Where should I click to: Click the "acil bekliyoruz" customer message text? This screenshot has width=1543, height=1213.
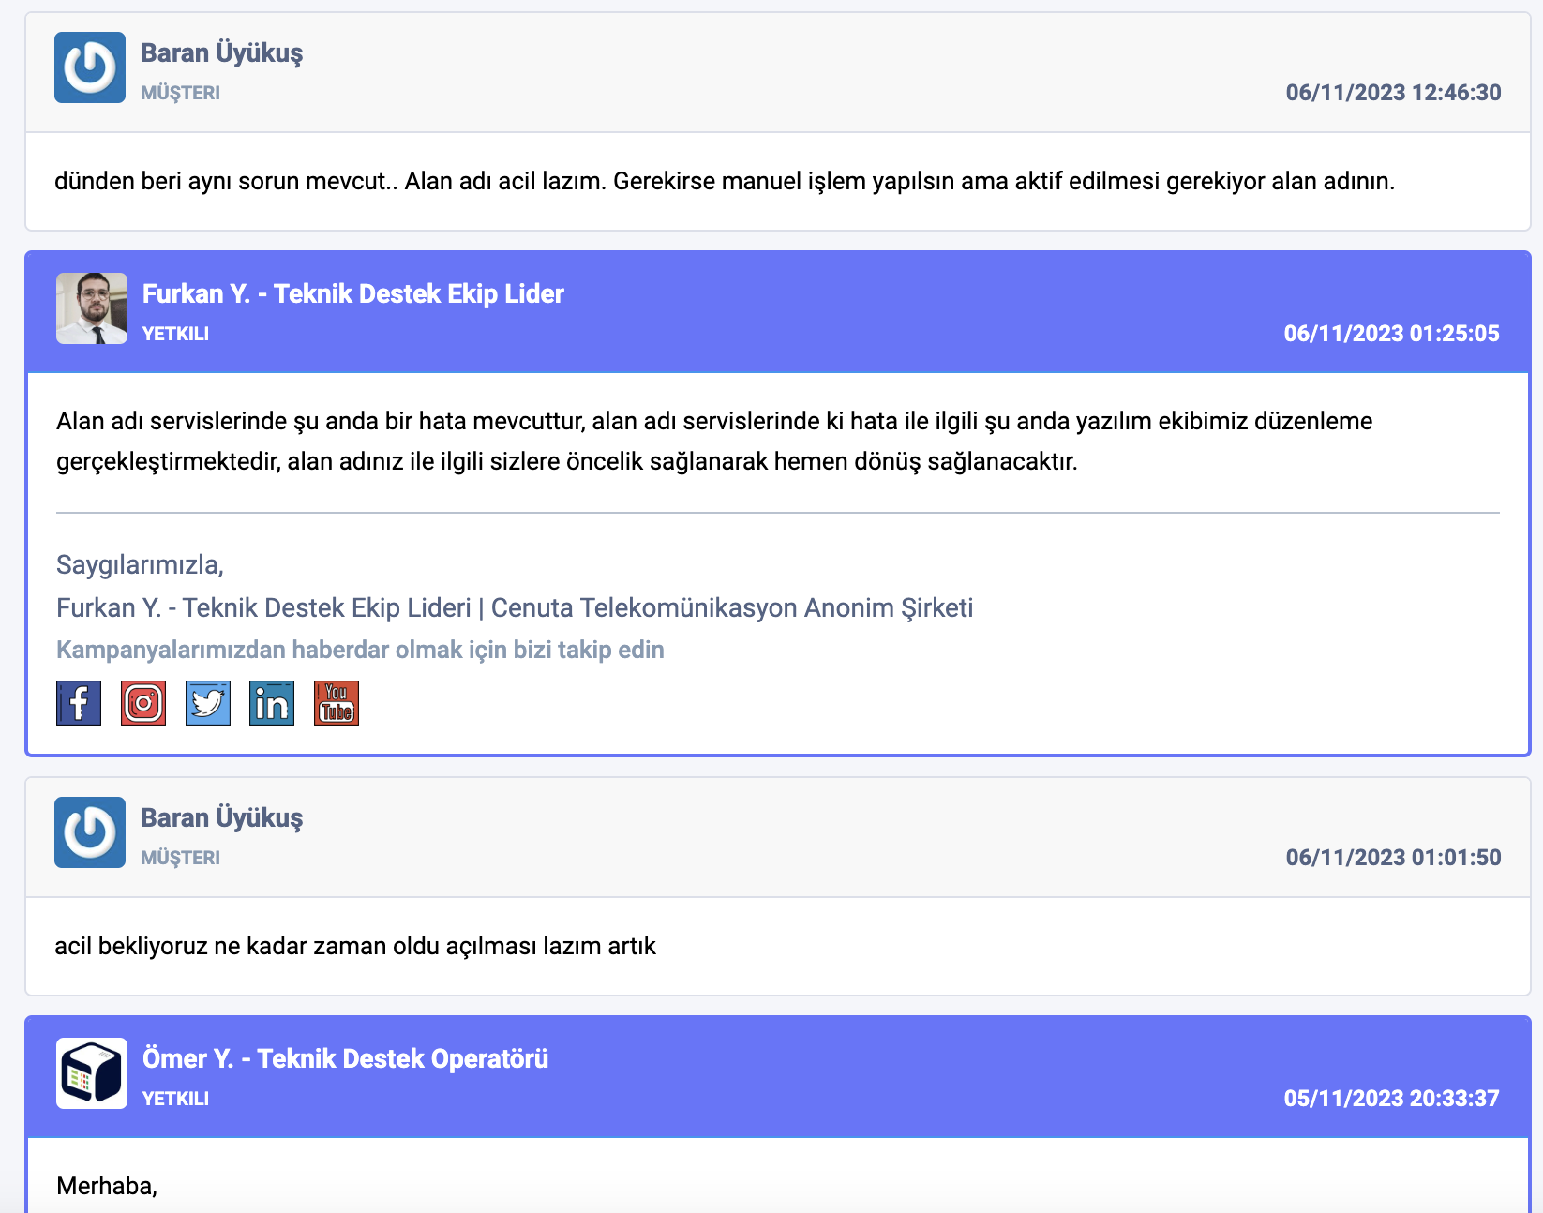[355, 946]
